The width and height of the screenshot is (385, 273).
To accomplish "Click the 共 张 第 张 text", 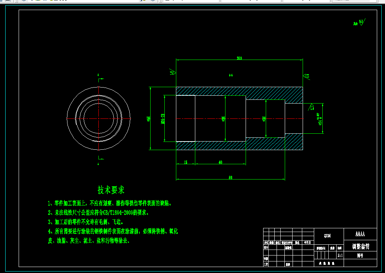I will 326,263.
